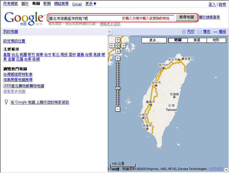Pan the map down with the arrow
The height and width of the screenshot is (173, 229).
click(118, 51)
